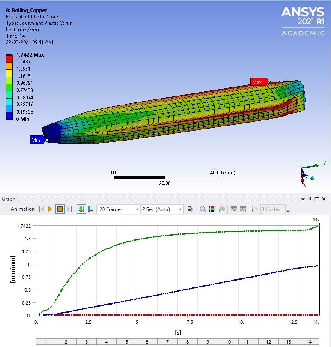Pin the Graph panel with auto-hide icon
This screenshot has width=331, height=347.
coord(310,199)
